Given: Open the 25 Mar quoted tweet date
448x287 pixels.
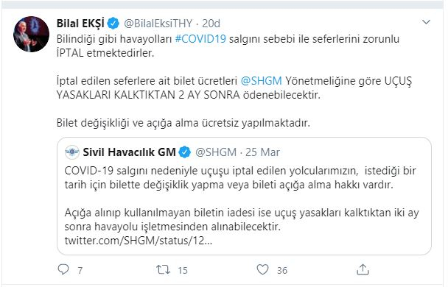Looking at the screenshot, I should click(262, 152).
